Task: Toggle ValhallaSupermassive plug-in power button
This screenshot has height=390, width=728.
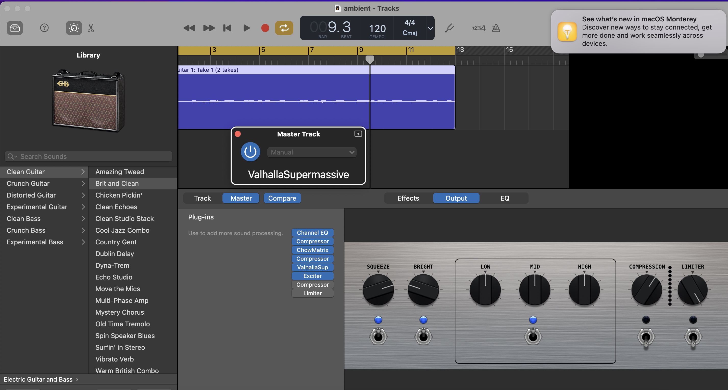Action: pyautogui.click(x=250, y=152)
